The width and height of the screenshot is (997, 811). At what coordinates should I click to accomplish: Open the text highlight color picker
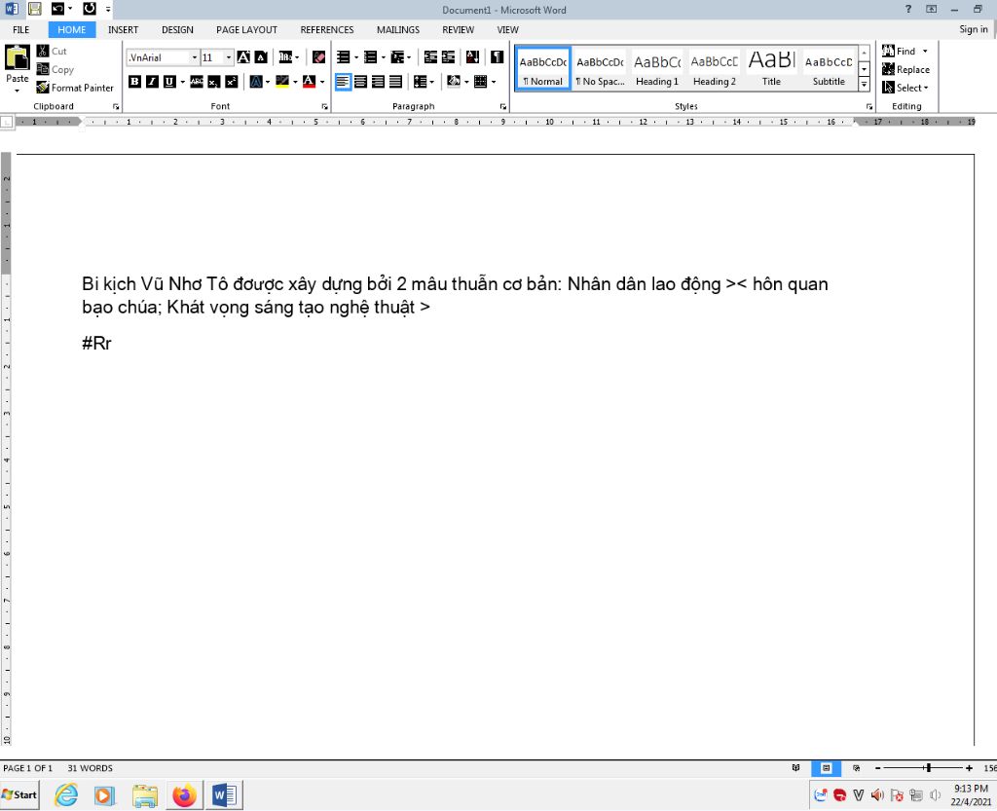click(x=282, y=82)
